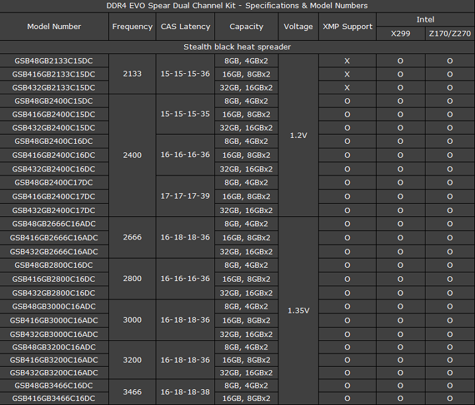Select model GSB432GB3200C16ADC
This screenshot has width=475, height=405.
(54, 373)
